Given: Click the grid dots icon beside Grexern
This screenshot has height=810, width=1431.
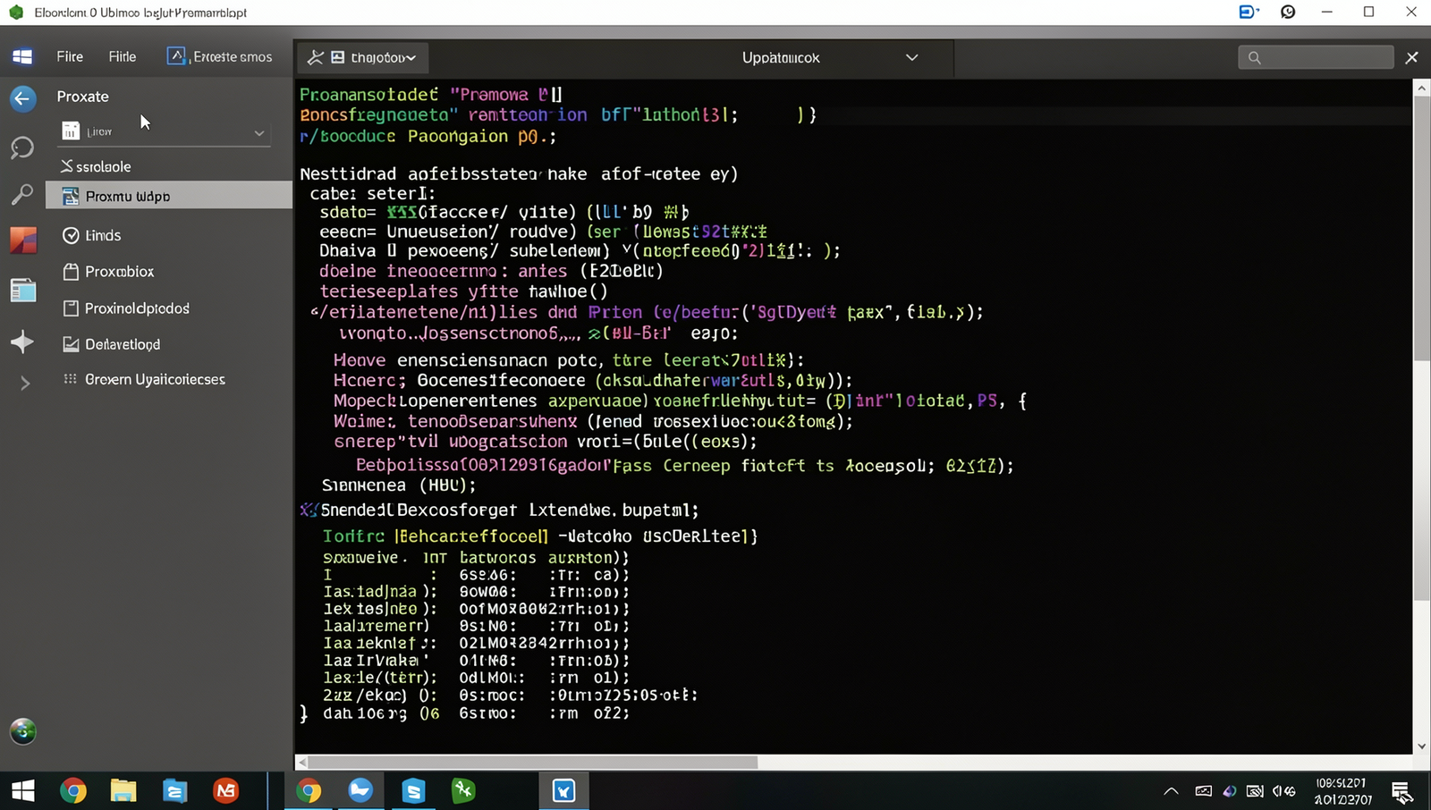Looking at the screenshot, I should coord(70,379).
